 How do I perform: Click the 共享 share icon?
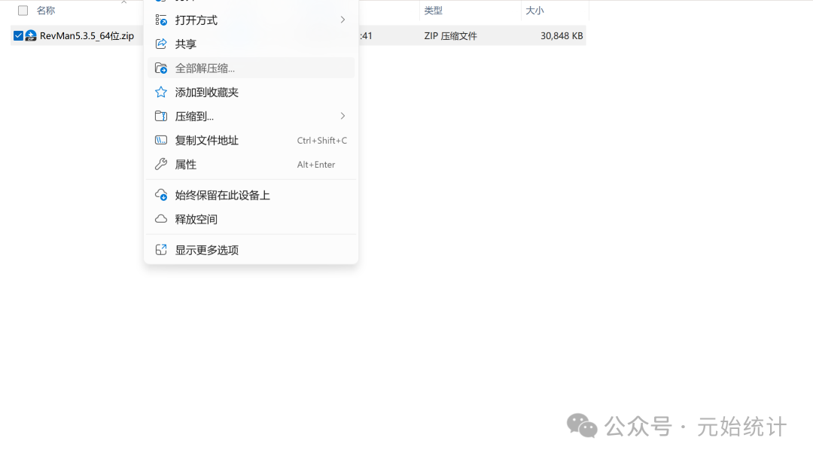(x=160, y=44)
